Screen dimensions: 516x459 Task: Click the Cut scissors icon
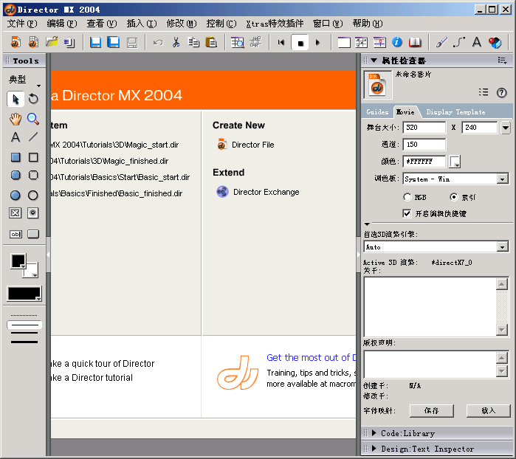click(176, 43)
